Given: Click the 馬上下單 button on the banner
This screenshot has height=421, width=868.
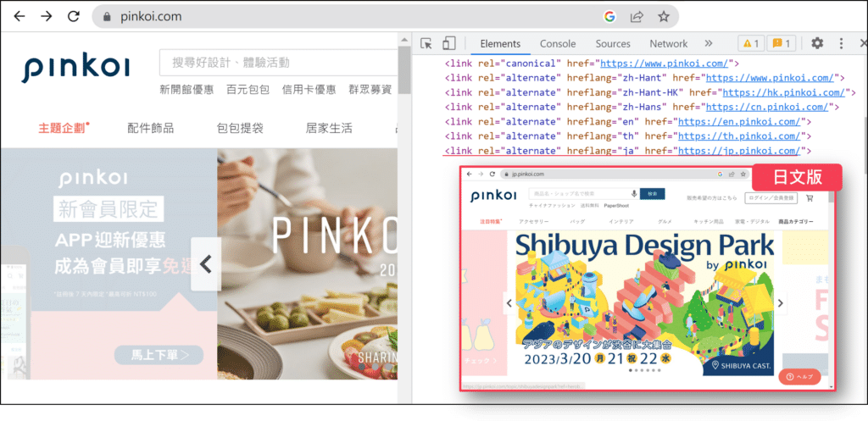Looking at the screenshot, I should pos(159,353).
